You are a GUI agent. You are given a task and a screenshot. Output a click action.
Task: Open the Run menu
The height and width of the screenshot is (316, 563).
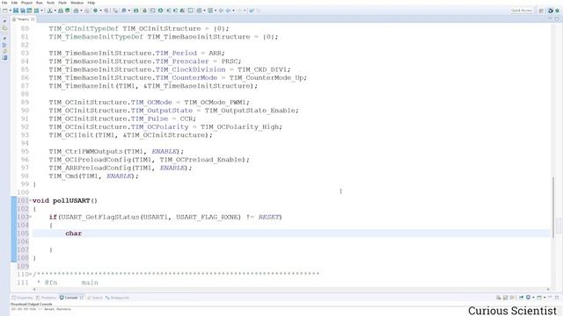point(39,3)
